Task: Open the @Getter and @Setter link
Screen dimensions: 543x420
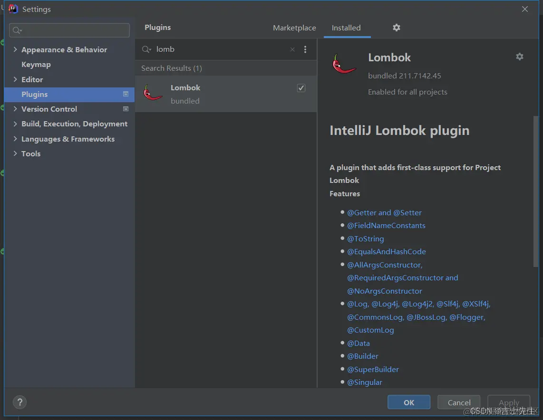Action: click(x=384, y=212)
